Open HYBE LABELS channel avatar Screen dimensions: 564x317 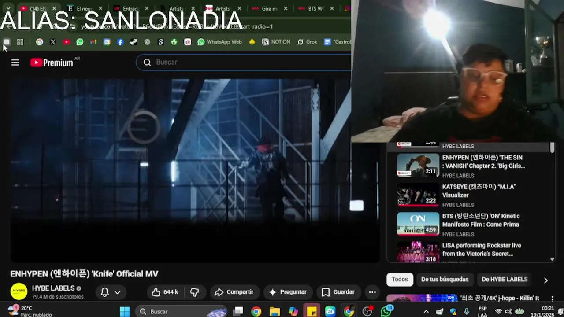(19, 292)
